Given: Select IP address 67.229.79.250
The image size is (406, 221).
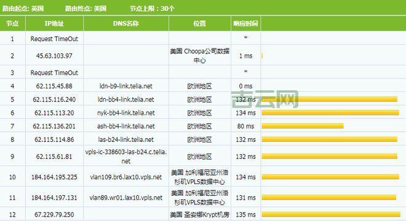Looking at the screenshot, I should 54,214.
